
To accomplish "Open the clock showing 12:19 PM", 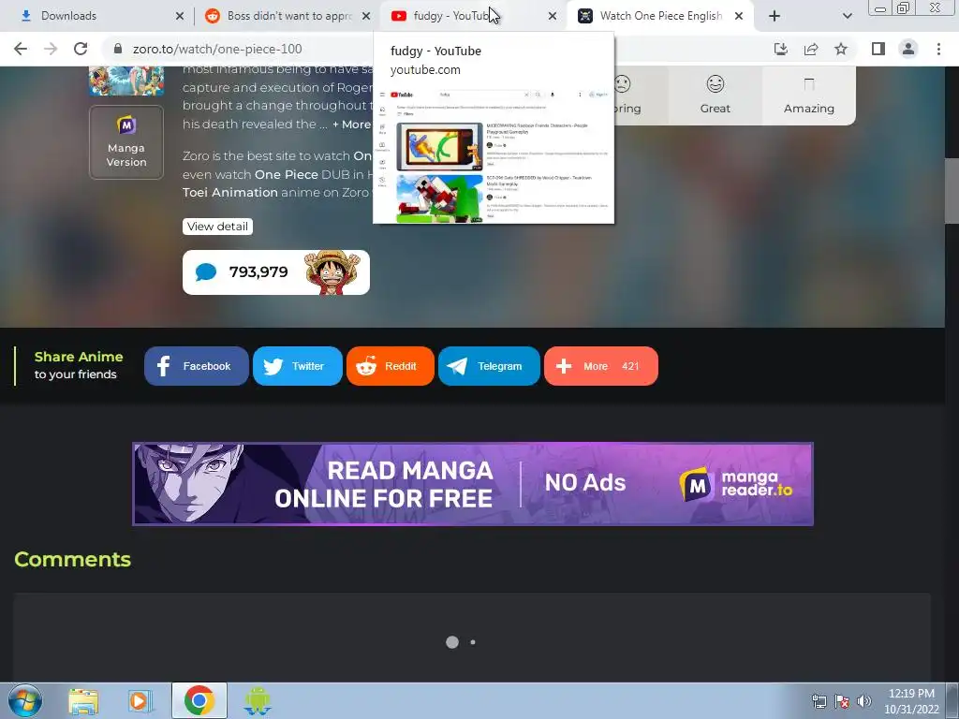I will coord(911,701).
